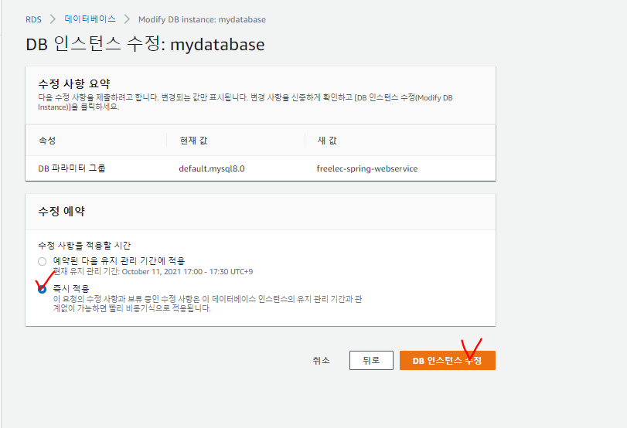The width and height of the screenshot is (627, 428).
Task: Click the 속성 column header
Action: (x=47, y=141)
